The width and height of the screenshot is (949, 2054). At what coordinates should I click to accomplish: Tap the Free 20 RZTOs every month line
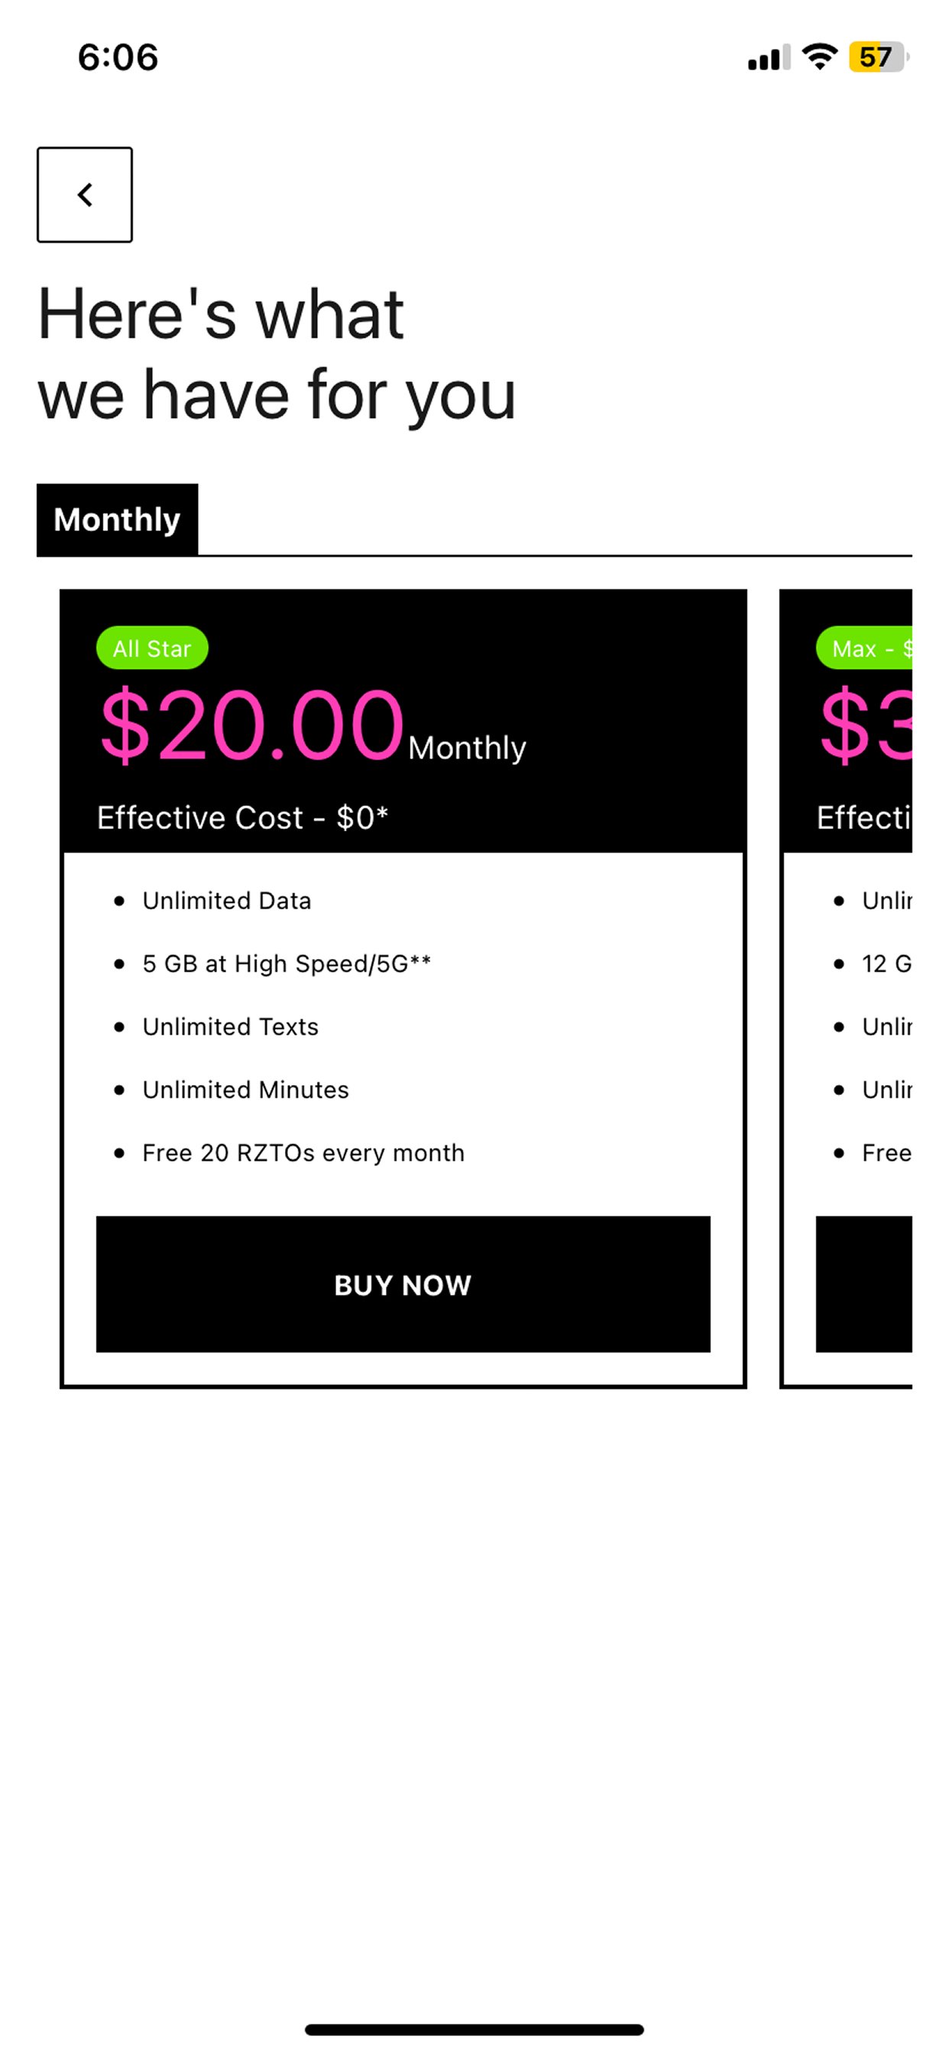point(303,1152)
